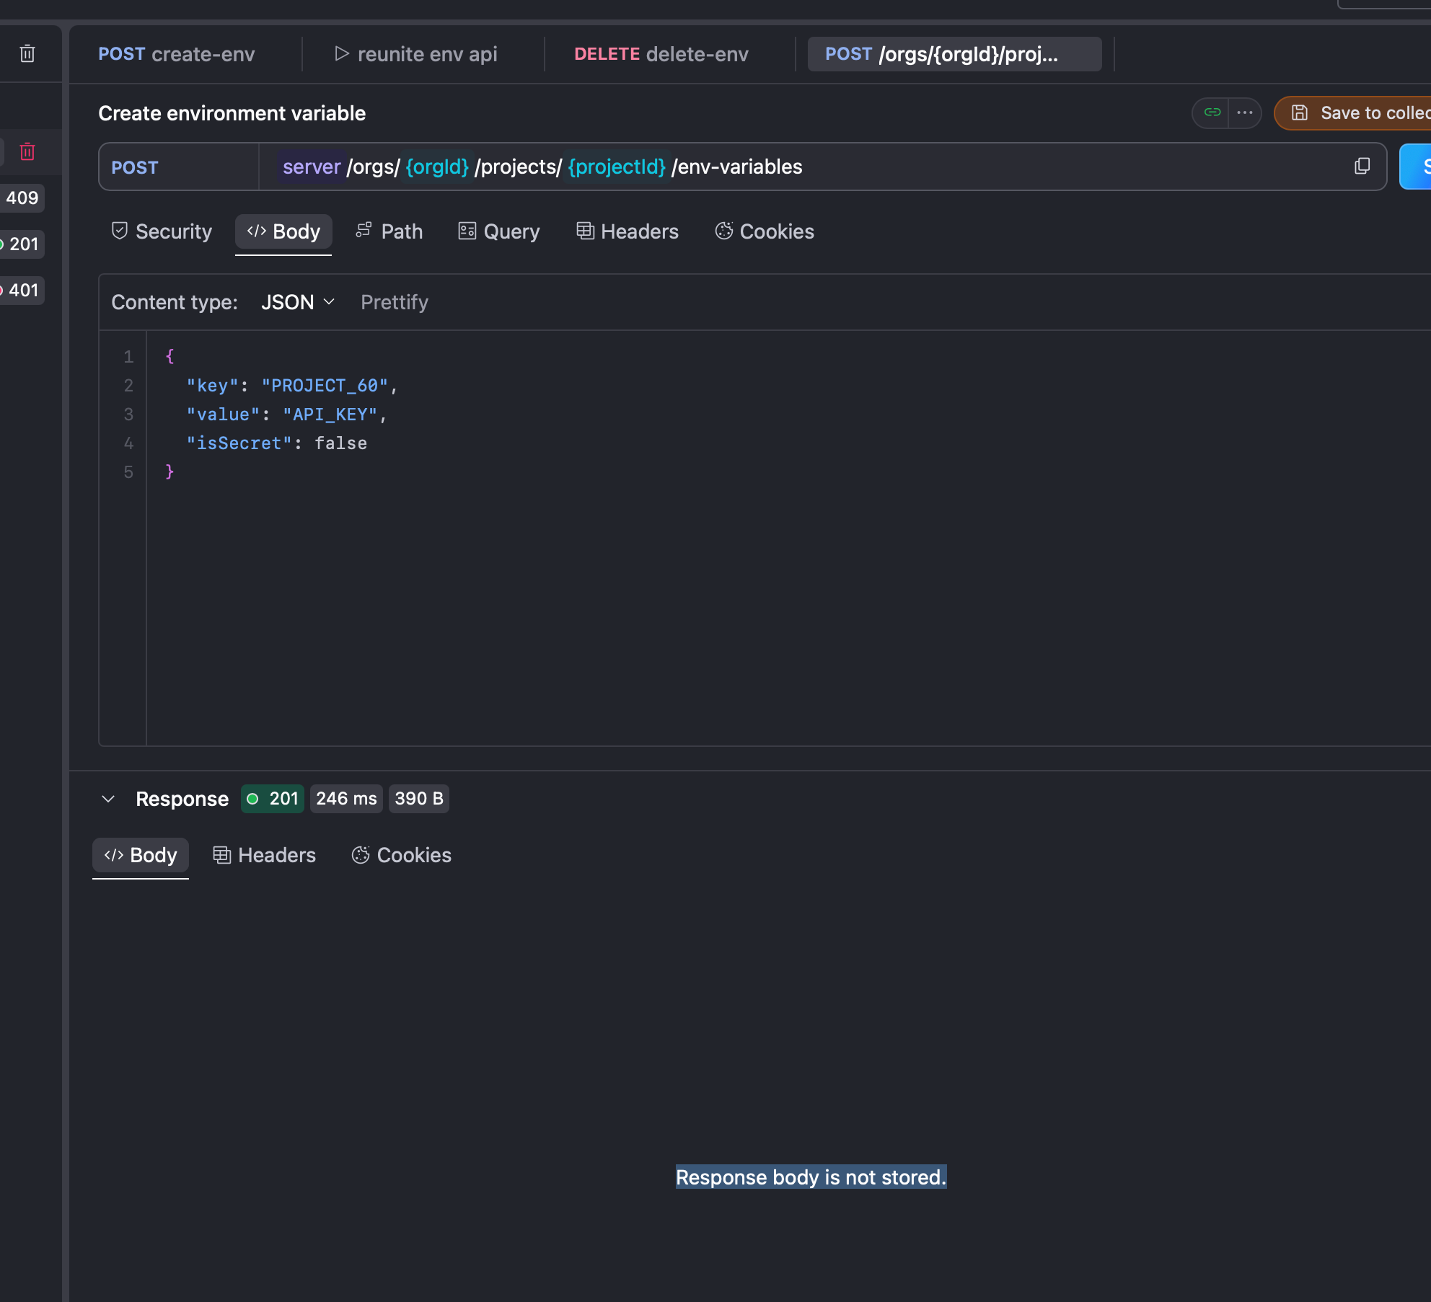
Task: Switch to the Path parameters tab
Action: click(389, 231)
